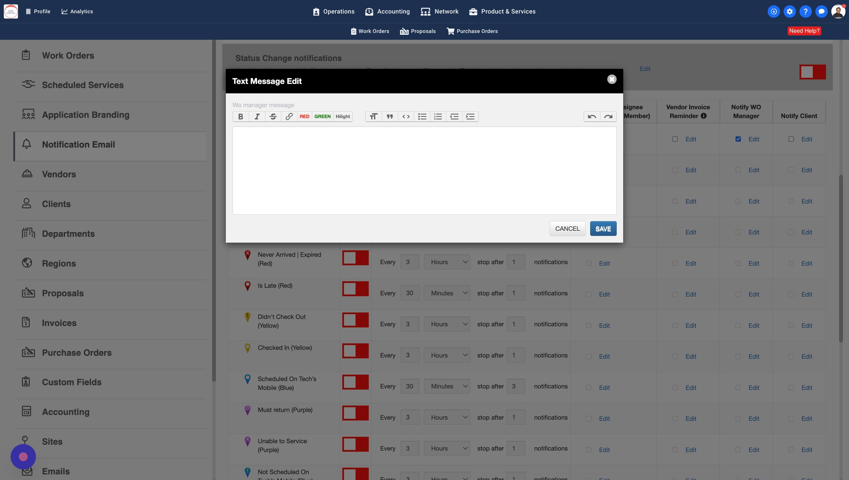Increase indent with the toolbar icon
849x480 pixels.
470,116
